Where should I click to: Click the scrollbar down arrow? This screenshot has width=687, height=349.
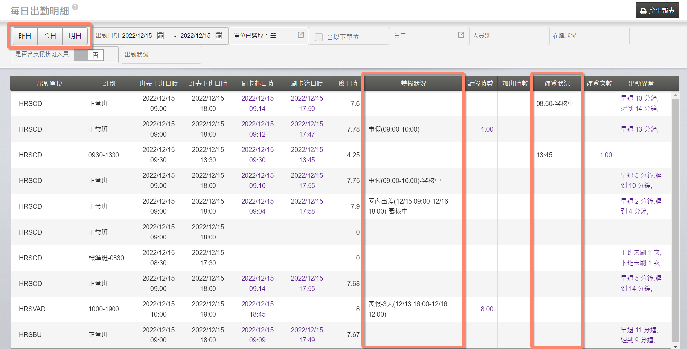point(675,346)
